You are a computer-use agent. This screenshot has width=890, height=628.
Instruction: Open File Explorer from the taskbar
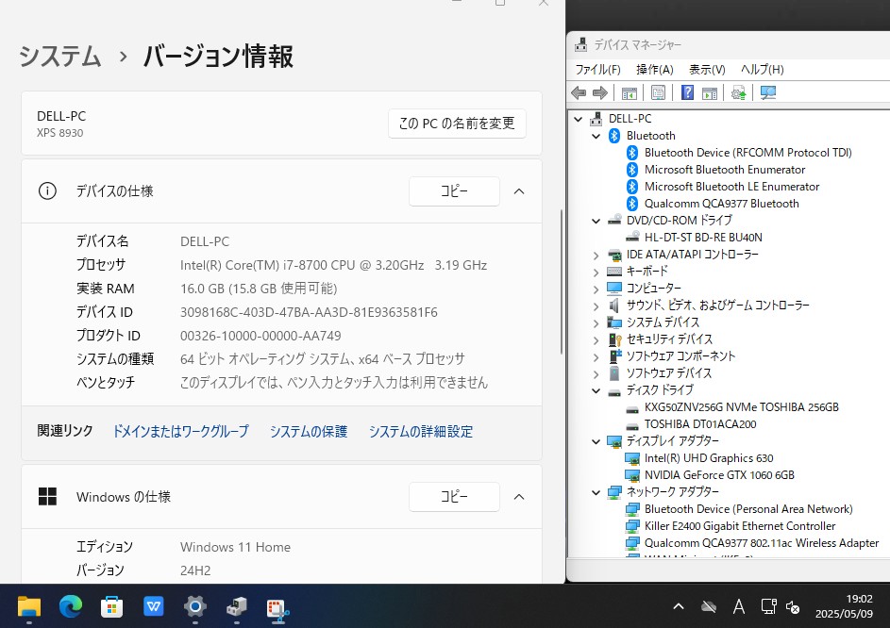click(29, 607)
